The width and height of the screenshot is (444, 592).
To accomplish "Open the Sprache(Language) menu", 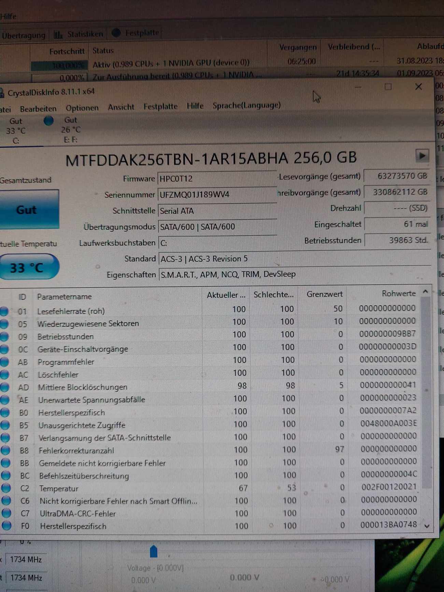I will tap(246, 105).
